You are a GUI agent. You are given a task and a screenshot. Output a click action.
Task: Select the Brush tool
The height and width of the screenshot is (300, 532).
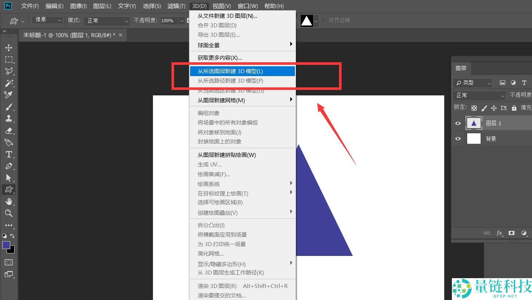point(9,107)
